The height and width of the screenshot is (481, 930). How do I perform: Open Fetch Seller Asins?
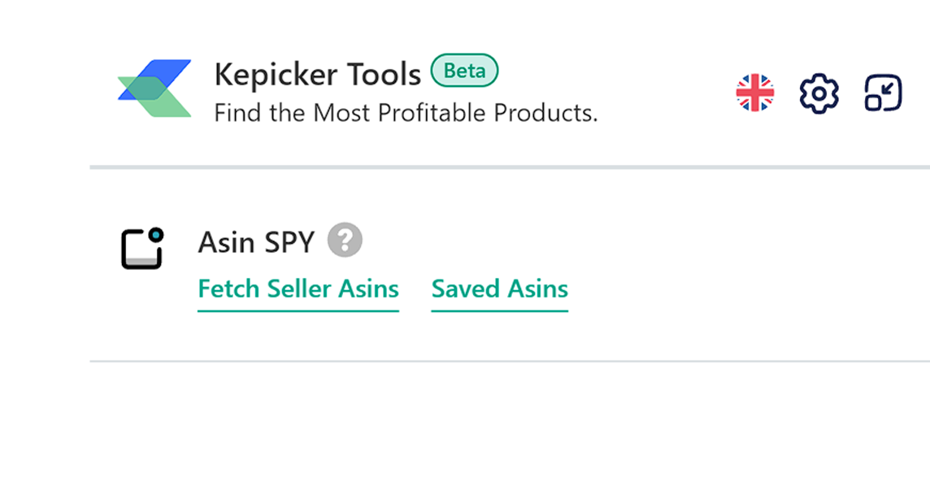[x=298, y=288]
